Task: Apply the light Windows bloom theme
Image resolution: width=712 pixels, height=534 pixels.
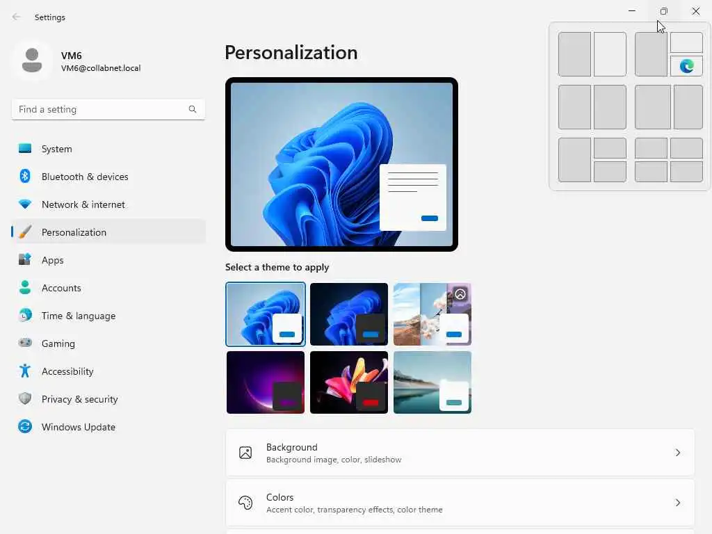Action: coord(265,314)
